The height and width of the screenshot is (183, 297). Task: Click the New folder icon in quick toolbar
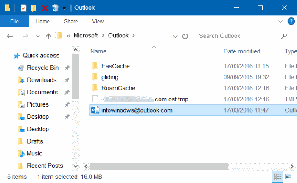(34, 8)
